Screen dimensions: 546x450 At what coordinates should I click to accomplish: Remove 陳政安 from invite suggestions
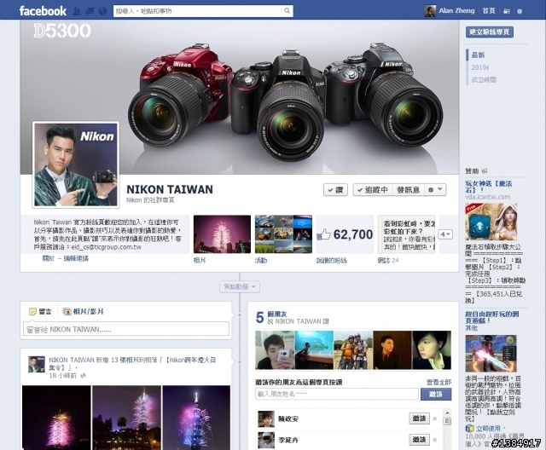[434, 418]
